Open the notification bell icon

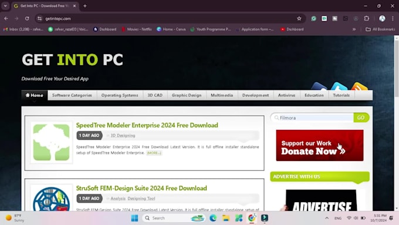[x=391, y=218]
